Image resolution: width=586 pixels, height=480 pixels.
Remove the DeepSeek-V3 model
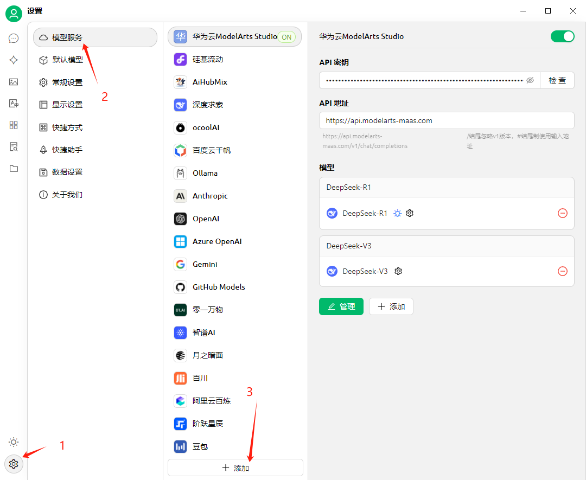[563, 271]
